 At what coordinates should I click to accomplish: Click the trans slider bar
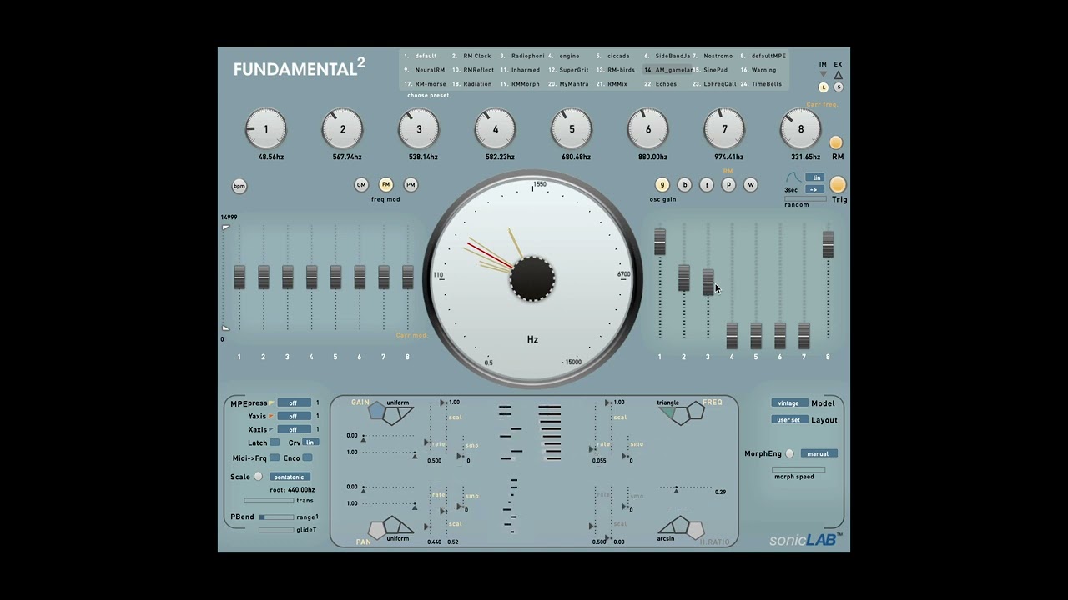(269, 501)
